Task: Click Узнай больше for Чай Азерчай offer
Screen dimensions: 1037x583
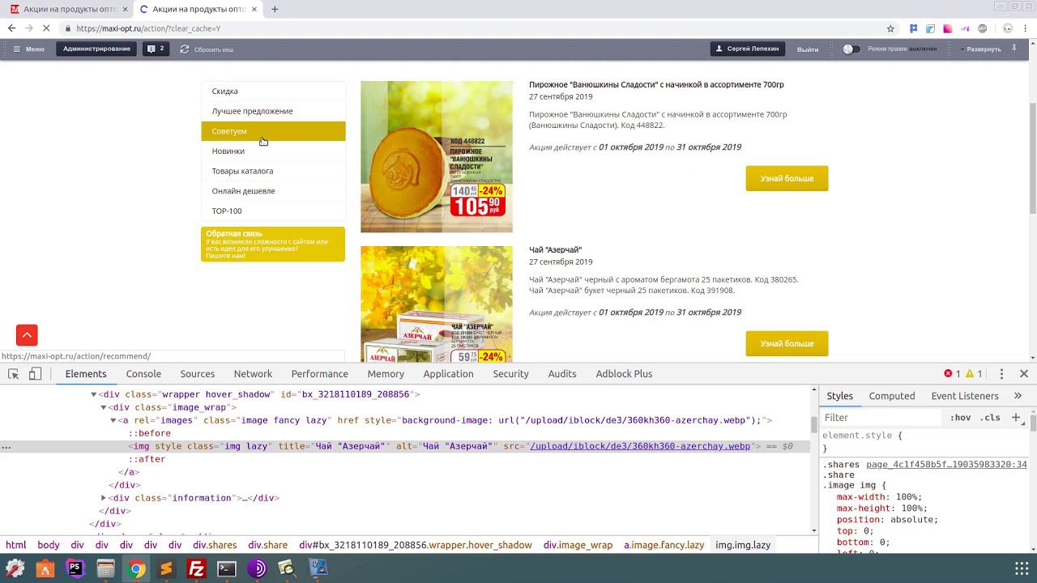Action: click(787, 343)
